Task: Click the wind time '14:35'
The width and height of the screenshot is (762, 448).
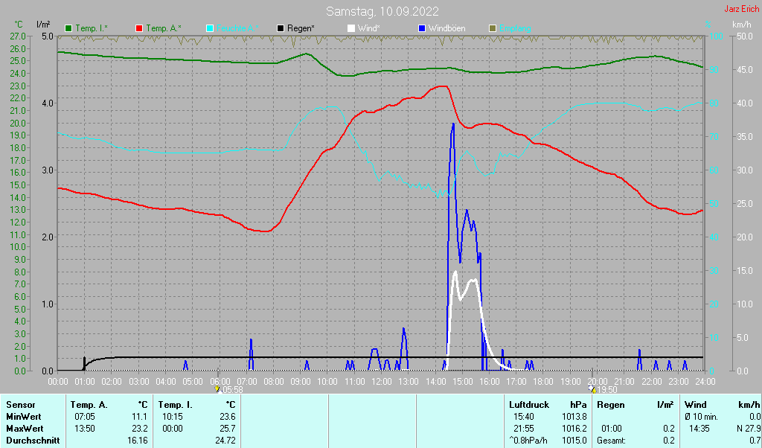Action: (x=699, y=429)
